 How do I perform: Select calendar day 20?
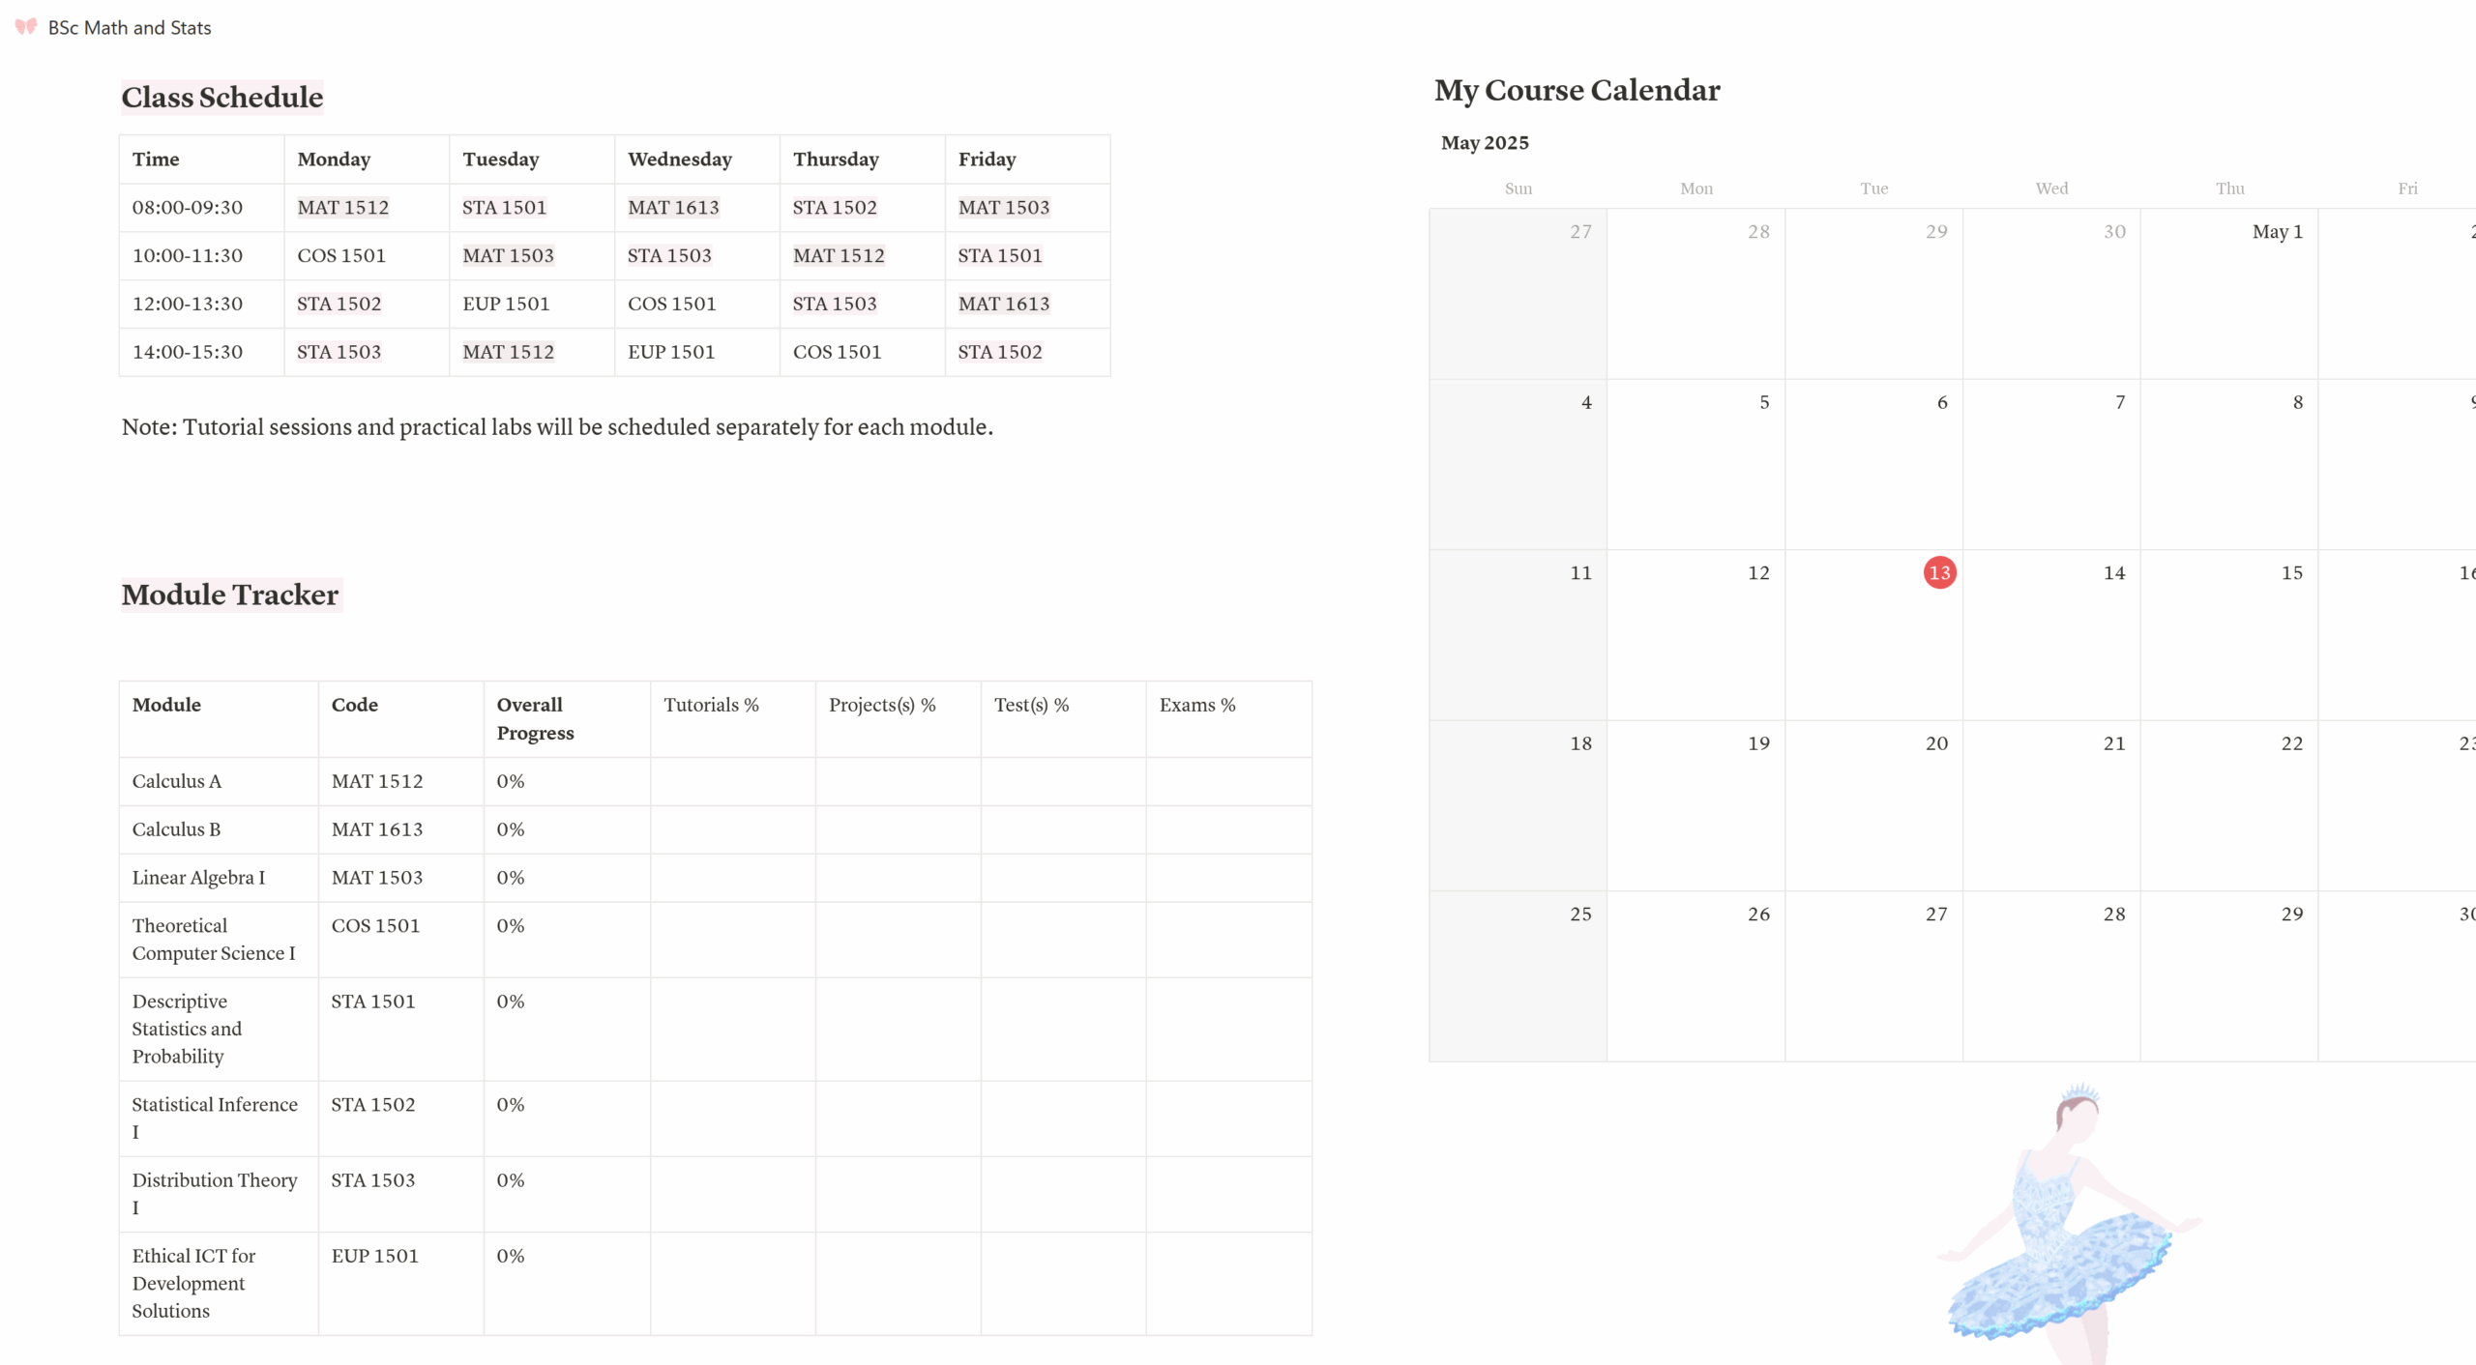click(x=1873, y=805)
